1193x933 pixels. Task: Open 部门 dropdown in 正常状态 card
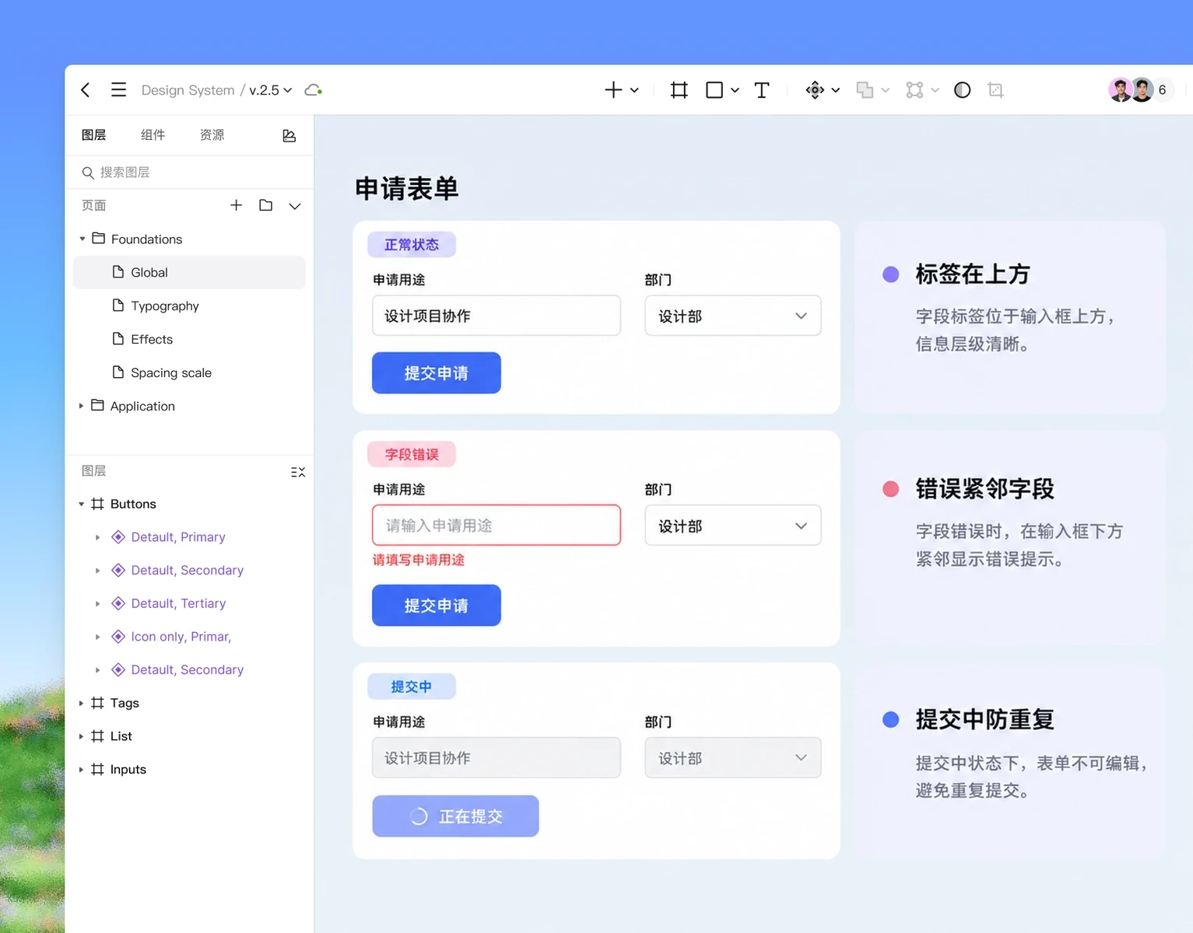click(x=733, y=316)
